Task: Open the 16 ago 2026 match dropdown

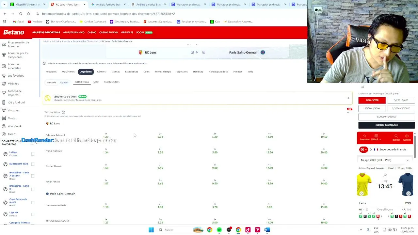Action: 385,160
